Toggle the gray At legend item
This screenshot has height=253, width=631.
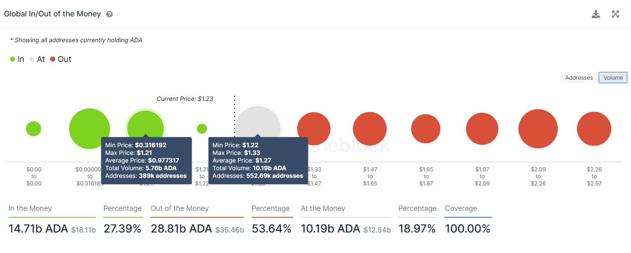coord(37,59)
